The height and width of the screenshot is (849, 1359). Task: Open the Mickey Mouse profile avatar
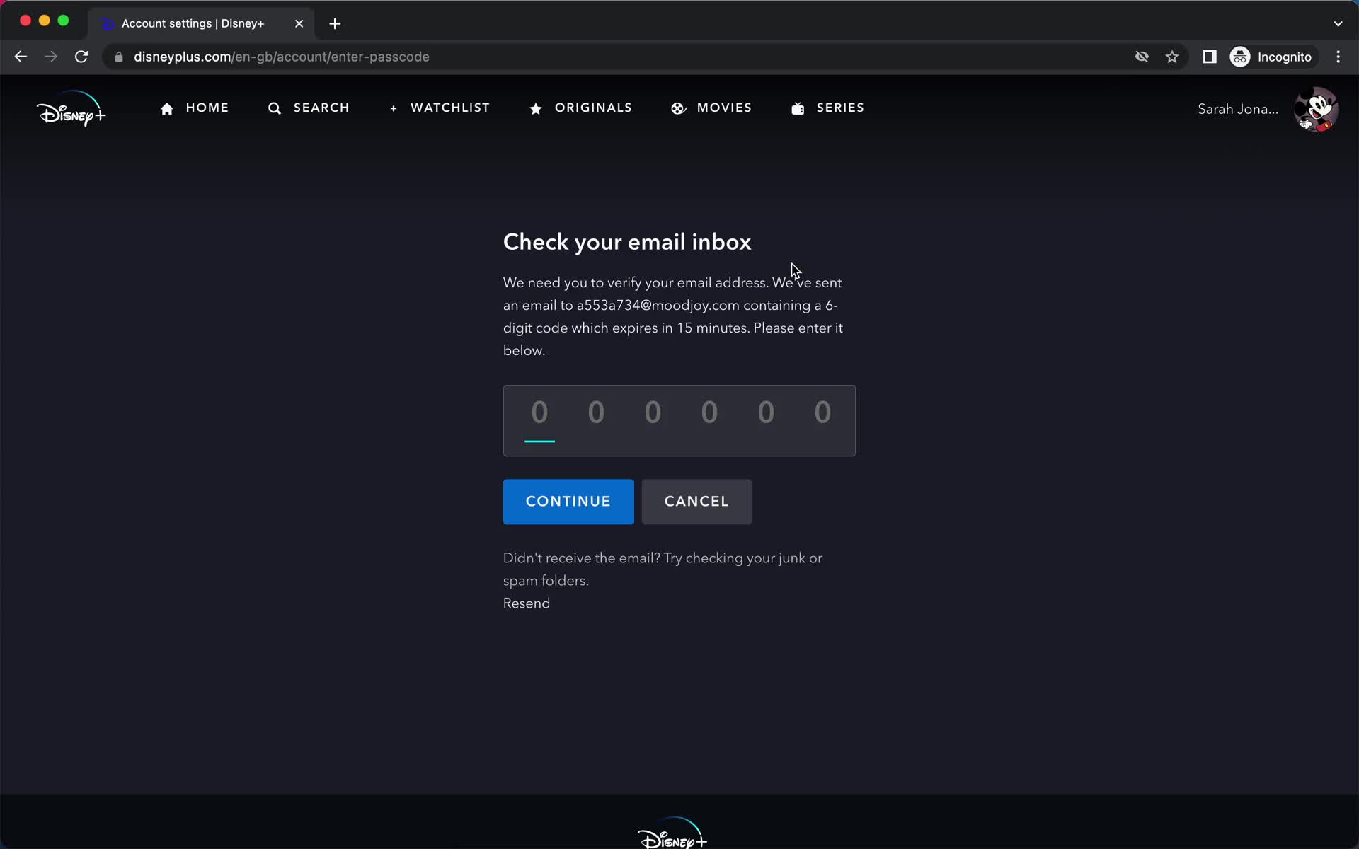[x=1316, y=109]
